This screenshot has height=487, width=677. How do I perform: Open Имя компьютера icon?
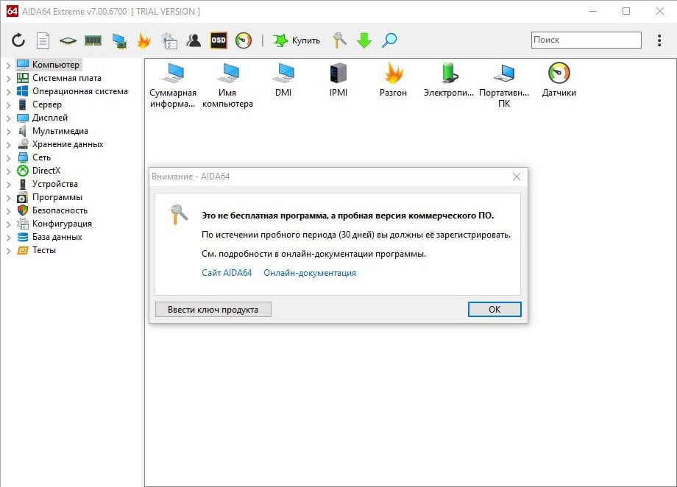click(x=227, y=85)
